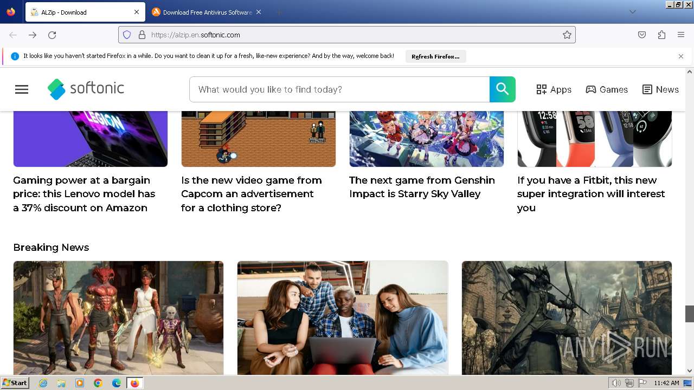Click the site security padlock icon
The height and width of the screenshot is (390, 694).
(142, 35)
